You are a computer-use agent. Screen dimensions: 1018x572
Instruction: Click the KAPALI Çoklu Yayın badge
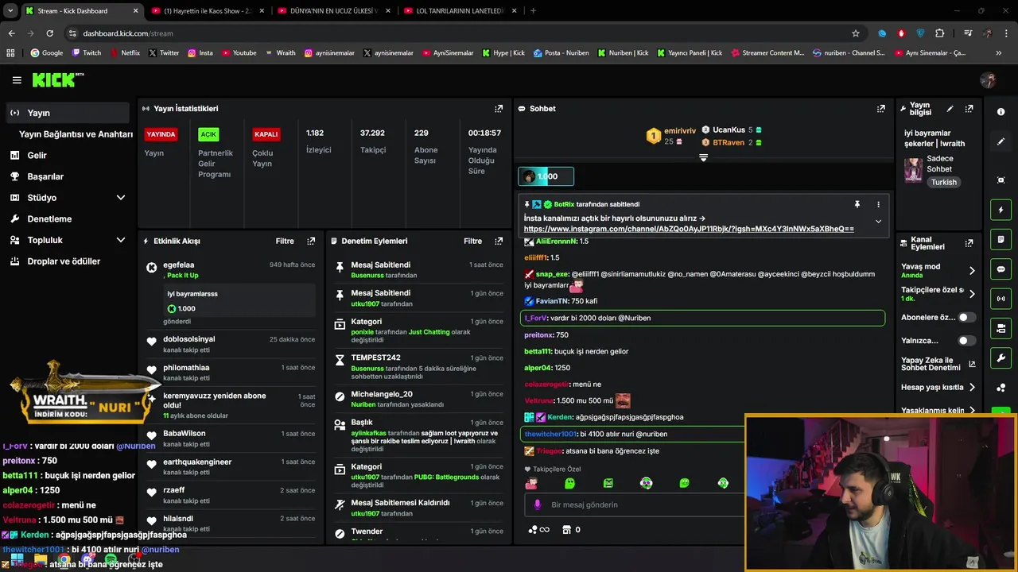(x=266, y=134)
